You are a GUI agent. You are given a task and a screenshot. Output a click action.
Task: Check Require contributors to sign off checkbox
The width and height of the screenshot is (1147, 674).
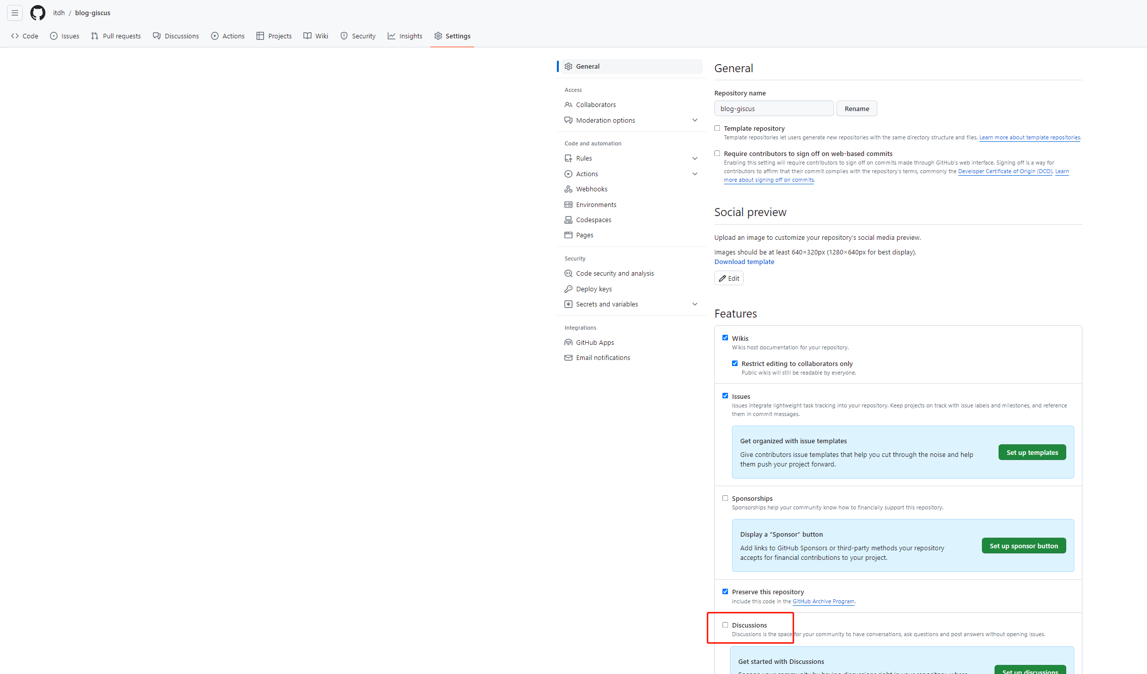(717, 153)
